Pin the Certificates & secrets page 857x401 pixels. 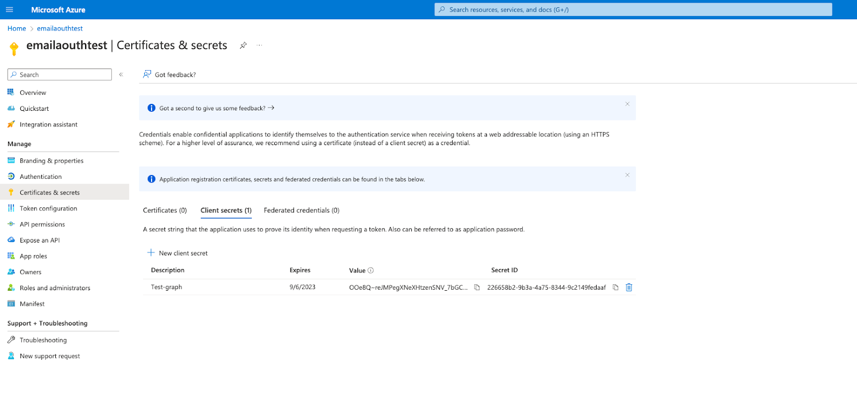[243, 46]
